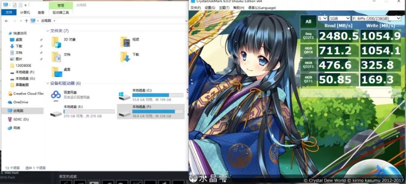
Task: Open CrystalDiskMark 帮助(H) menu
Action: (x=238, y=8)
